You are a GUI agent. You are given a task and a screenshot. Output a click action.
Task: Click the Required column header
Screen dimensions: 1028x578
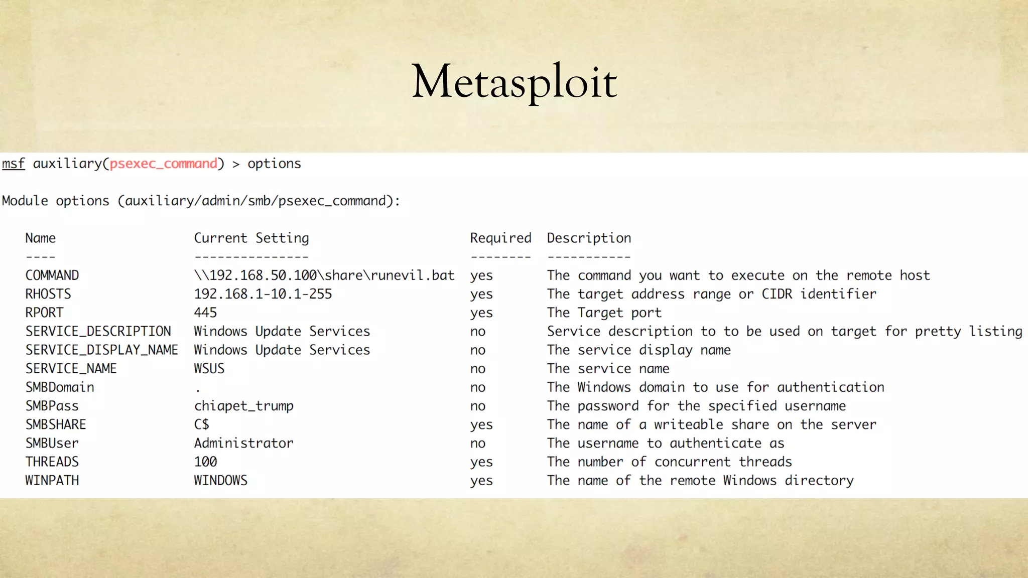pos(500,238)
